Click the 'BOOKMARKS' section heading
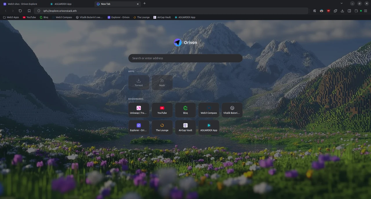Viewport: 371px width, 199px height. [x=136, y=99]
